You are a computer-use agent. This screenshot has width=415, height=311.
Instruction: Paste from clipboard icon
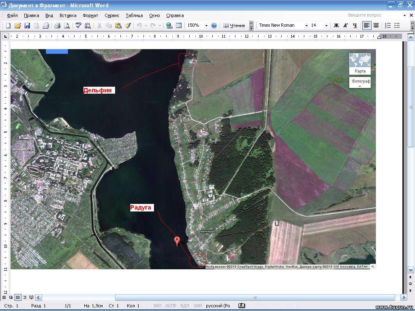(x=118, y=26)
